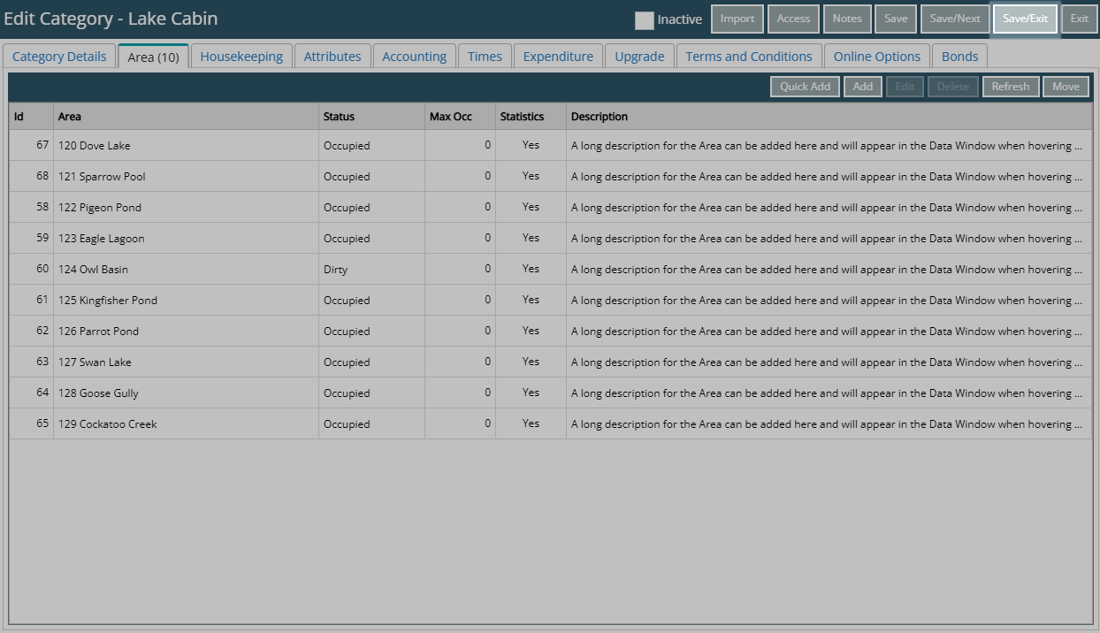The image size is (1100, 633).
Task: Open the Attributes tab
Action: coord(332,57)
